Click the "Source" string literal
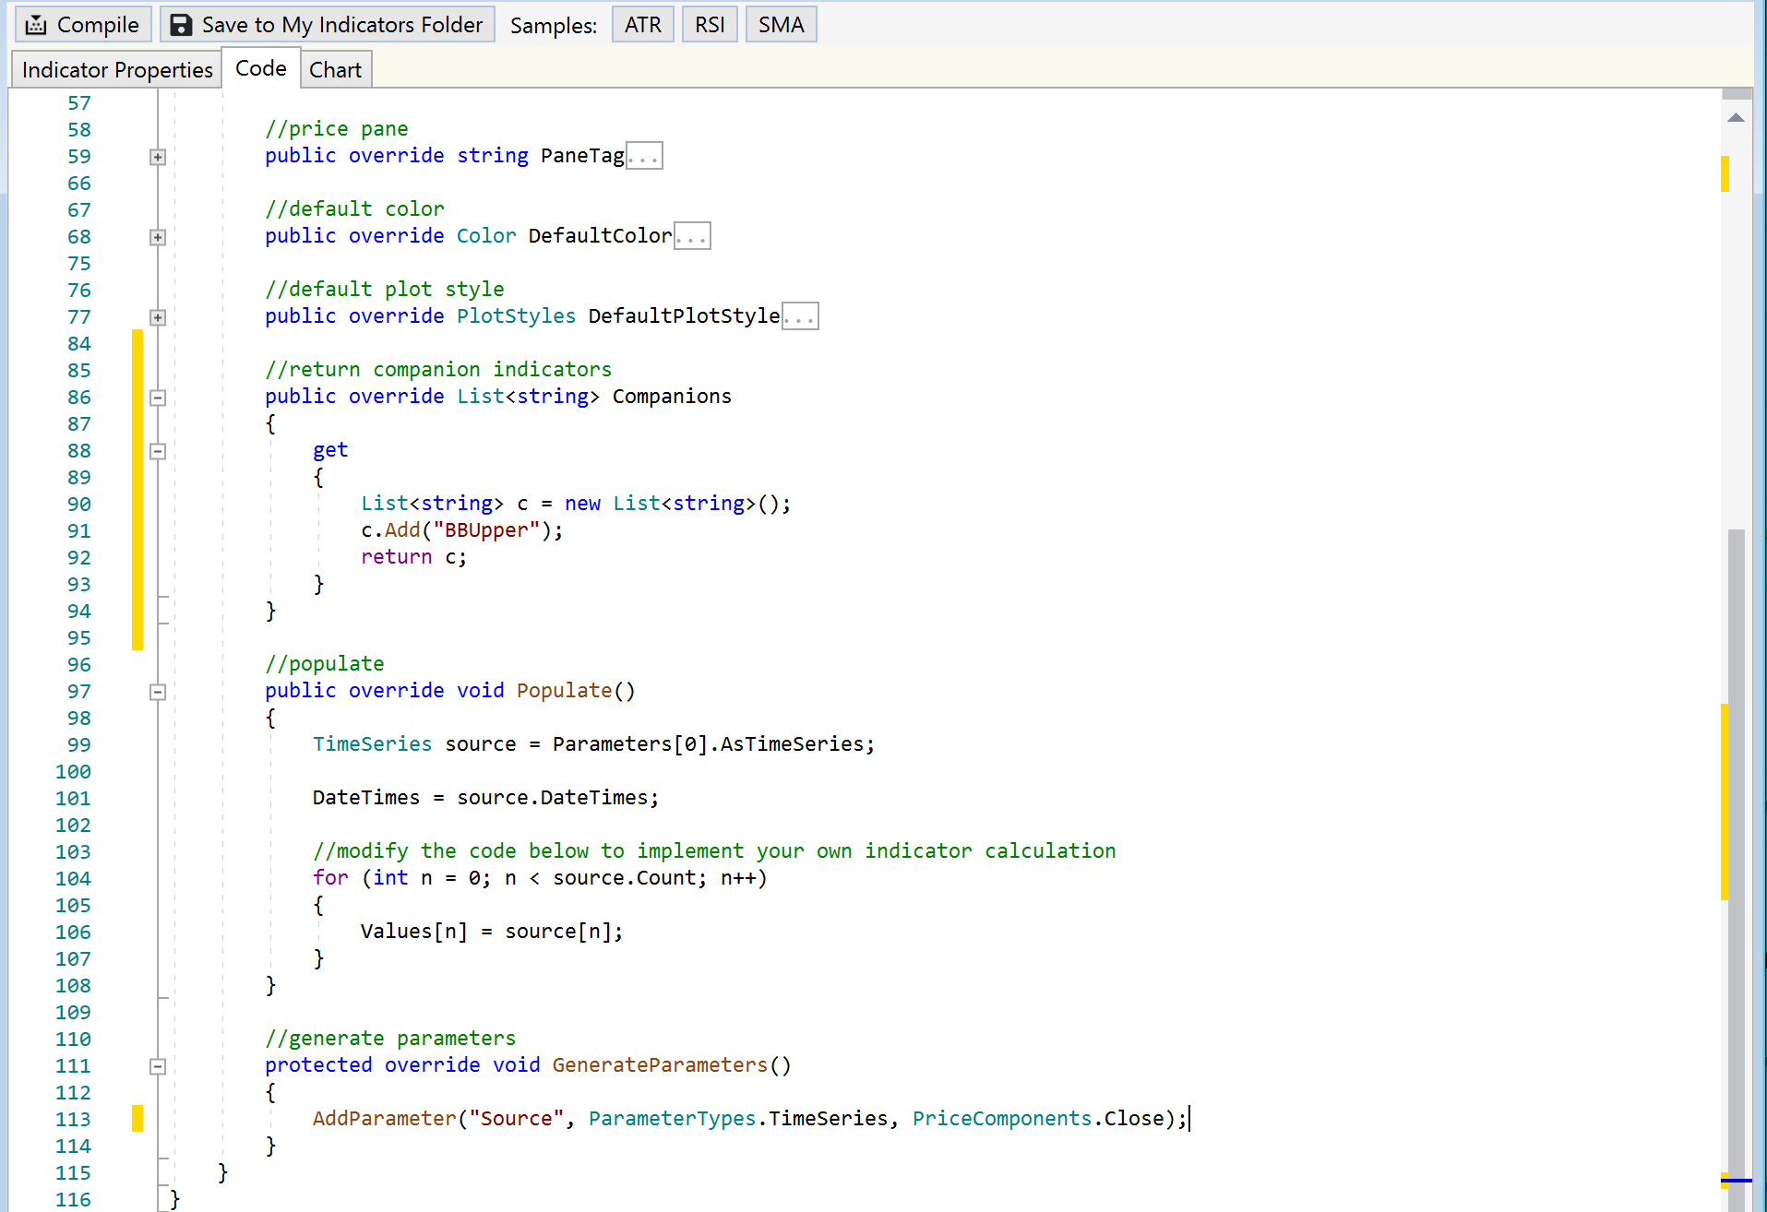Image resolution: width=1767 pixels, height=1212 pixels. tap(517, 1119)
